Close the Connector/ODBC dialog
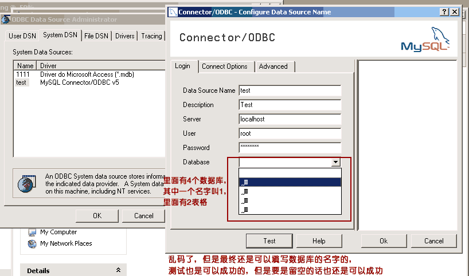Viewport: 469px width, 276px height. 455,12
